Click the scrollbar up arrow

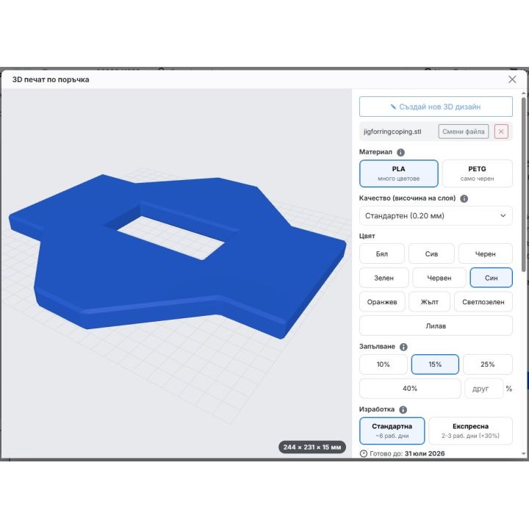[x=523, y=93]
